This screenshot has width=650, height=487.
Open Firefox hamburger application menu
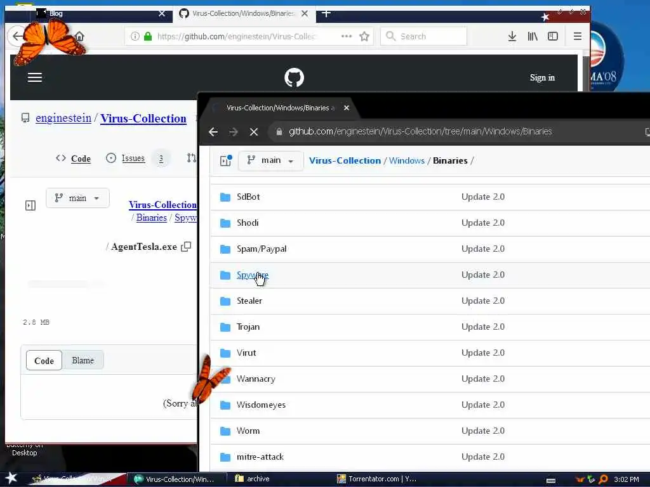(578, 36)
